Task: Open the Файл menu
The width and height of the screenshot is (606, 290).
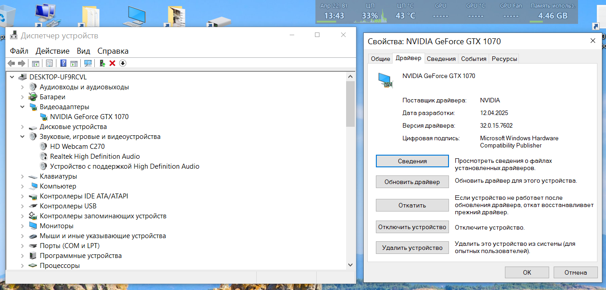Action: [19, 51]
